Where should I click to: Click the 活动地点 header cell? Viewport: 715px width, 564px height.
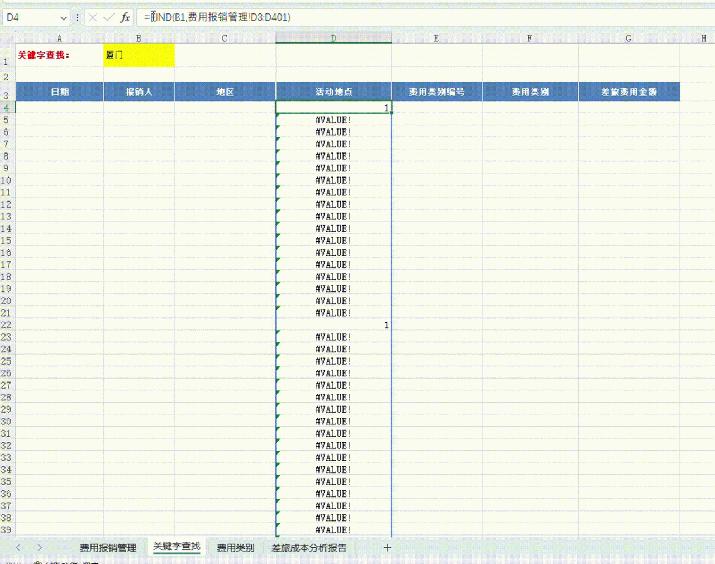[333, 92]
